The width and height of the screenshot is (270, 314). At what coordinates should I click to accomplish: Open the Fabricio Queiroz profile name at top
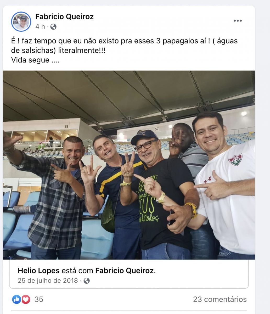(x=64, y=17)
